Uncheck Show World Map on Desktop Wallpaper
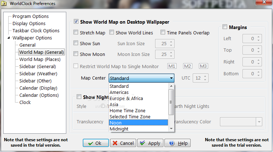This screenshot has width=273, height=152. click(x=76, y=22)
